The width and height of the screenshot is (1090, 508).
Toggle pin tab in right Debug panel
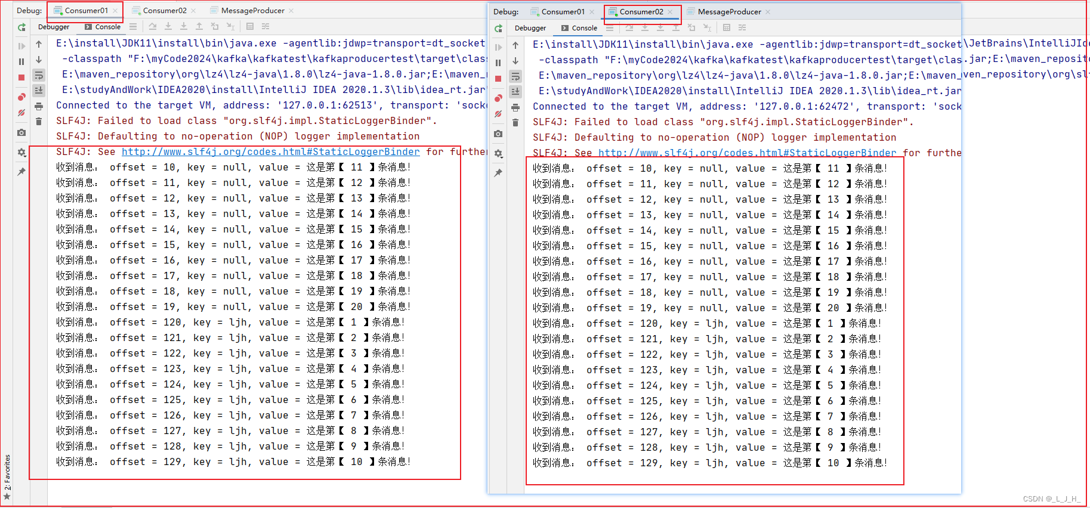pyautogui.click(x=498, y=173)
